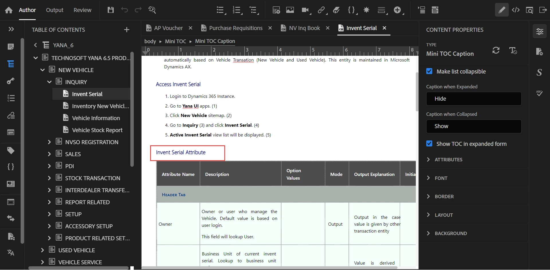Expand the left sidebar with double chevrons

tap(11, 29)
